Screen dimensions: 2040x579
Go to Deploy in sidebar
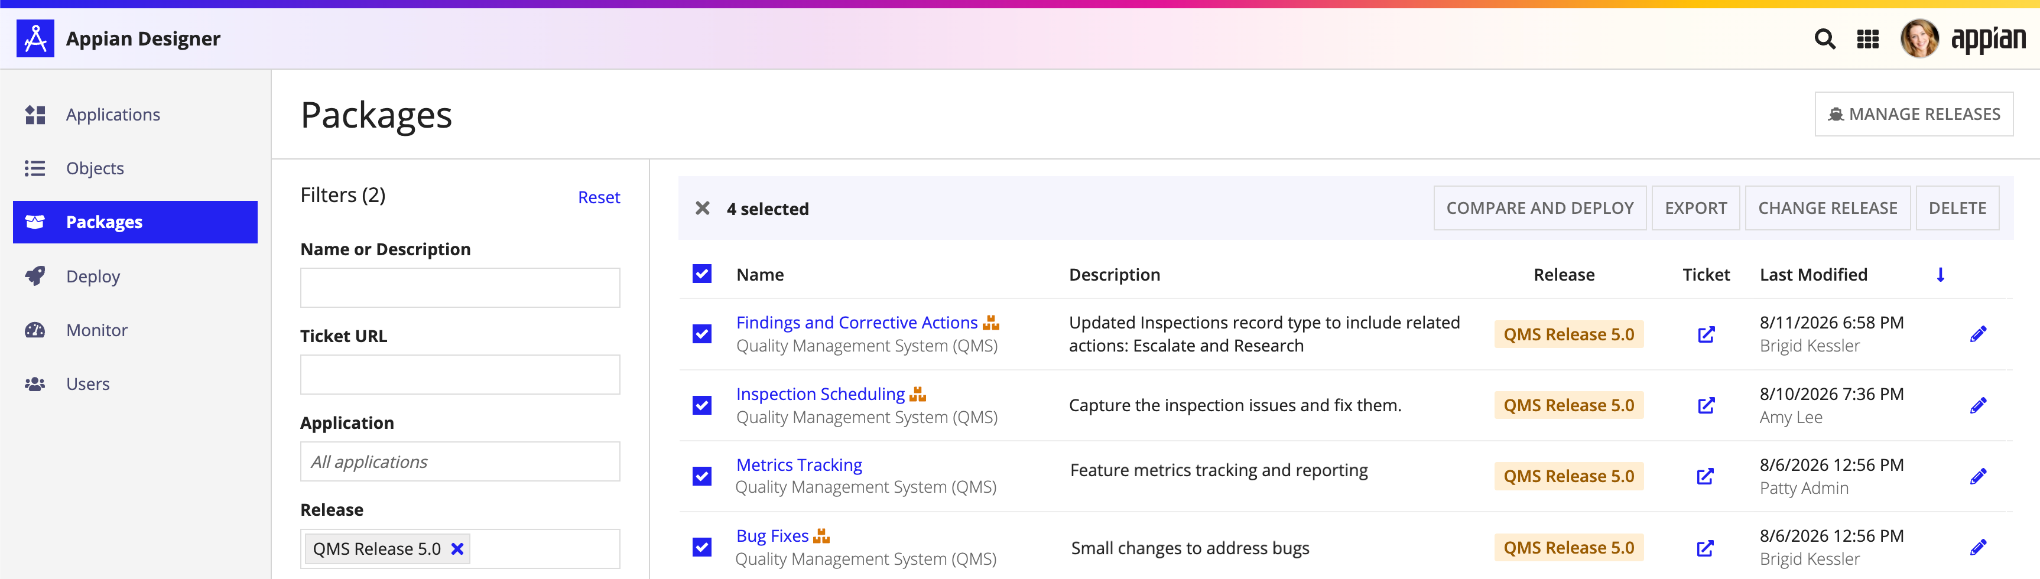93,277
